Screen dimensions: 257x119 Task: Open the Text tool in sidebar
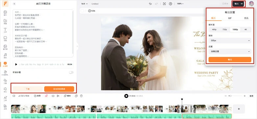click(5, 30)
